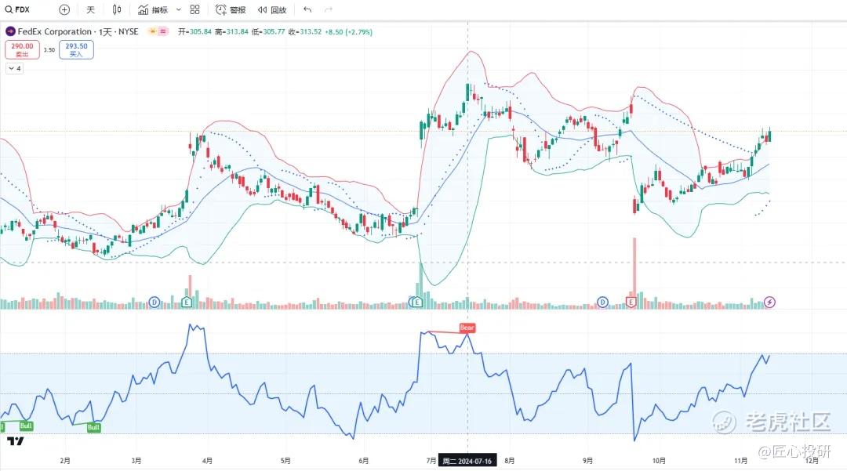This screenshot has width=847, height=471.
Task: Click the 8月 time axis label
Action: coord(510,461)
